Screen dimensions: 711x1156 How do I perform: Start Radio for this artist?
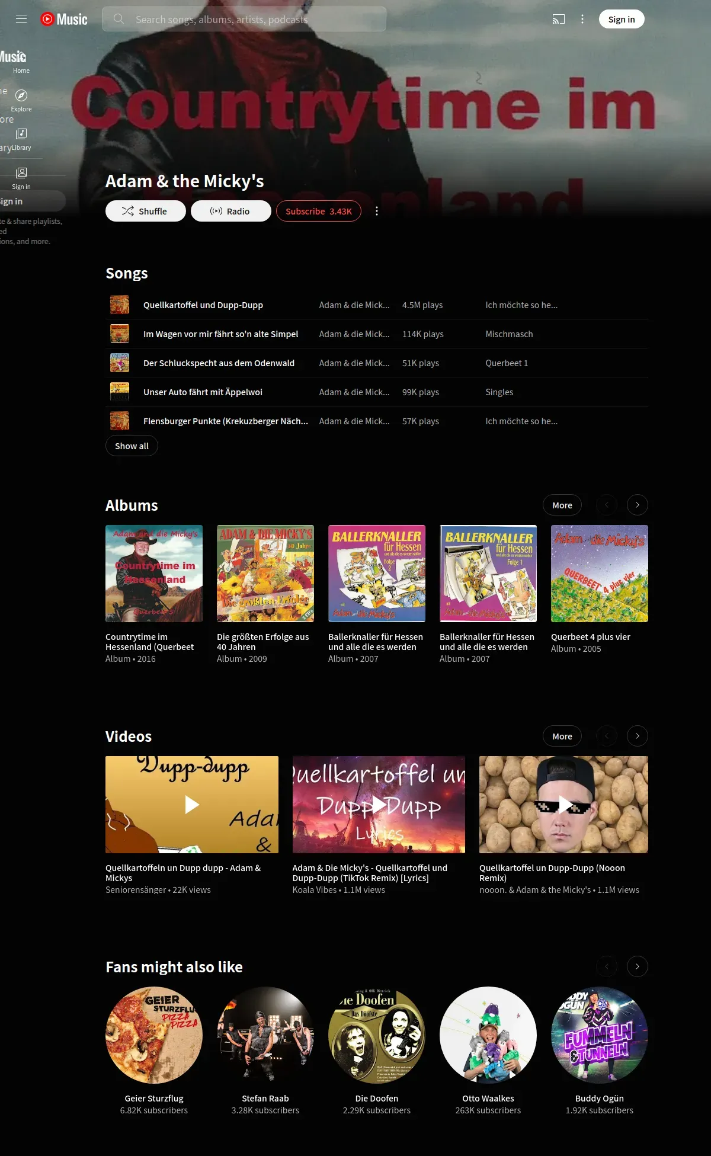(231, 211)
